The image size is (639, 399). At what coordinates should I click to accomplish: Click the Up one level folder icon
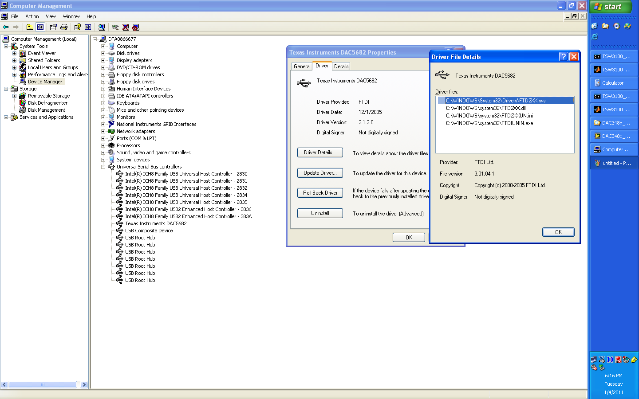click(x=30, y=27)
